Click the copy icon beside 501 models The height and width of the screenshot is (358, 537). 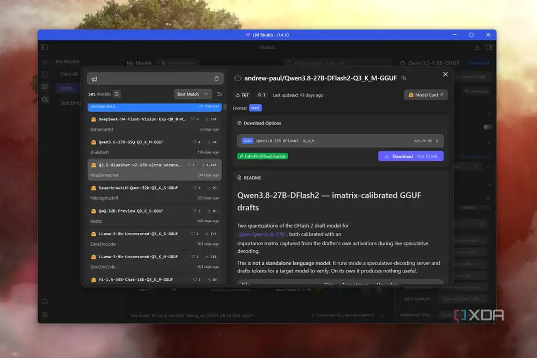116,94
